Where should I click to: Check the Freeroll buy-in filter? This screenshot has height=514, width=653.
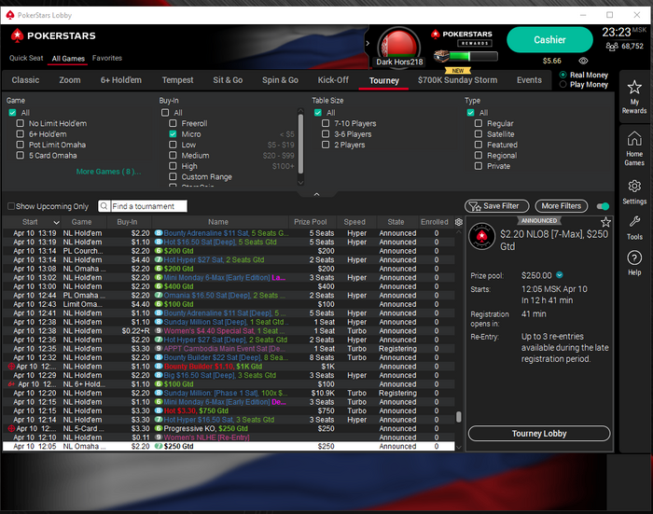pos(173,123)
